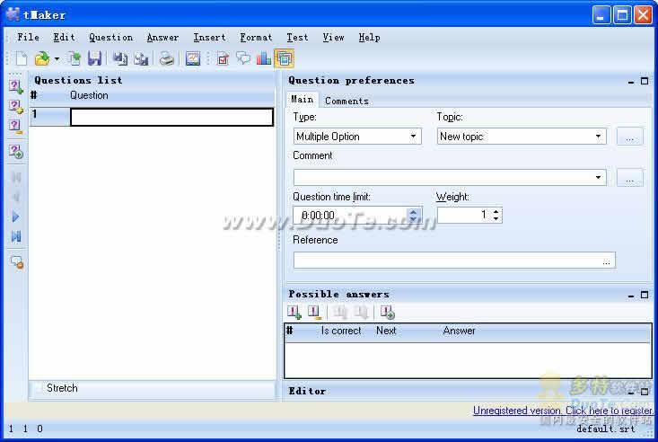Viewport: 658px width, 442px height.
Task: Toggle the Stretch checkbox
Action: 39,389
